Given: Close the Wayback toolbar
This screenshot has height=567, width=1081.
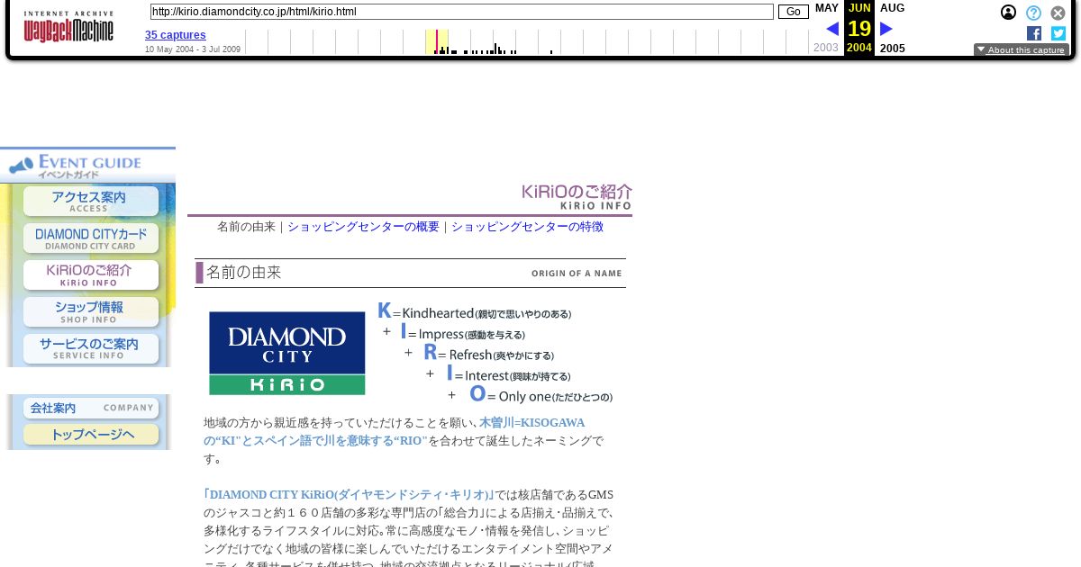Looking at the screenshot, I should 1058,13.
